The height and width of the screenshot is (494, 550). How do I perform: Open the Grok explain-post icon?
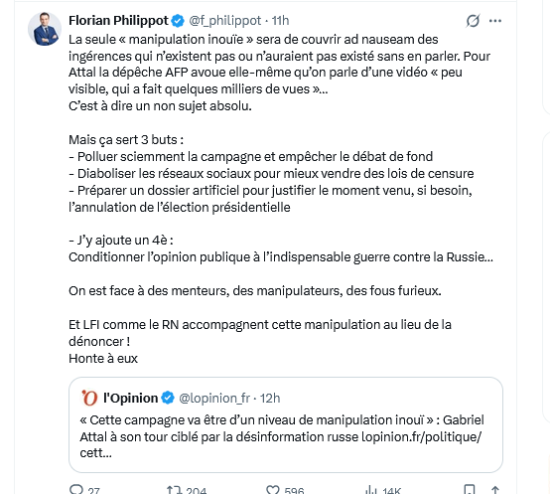click(473, 21)
